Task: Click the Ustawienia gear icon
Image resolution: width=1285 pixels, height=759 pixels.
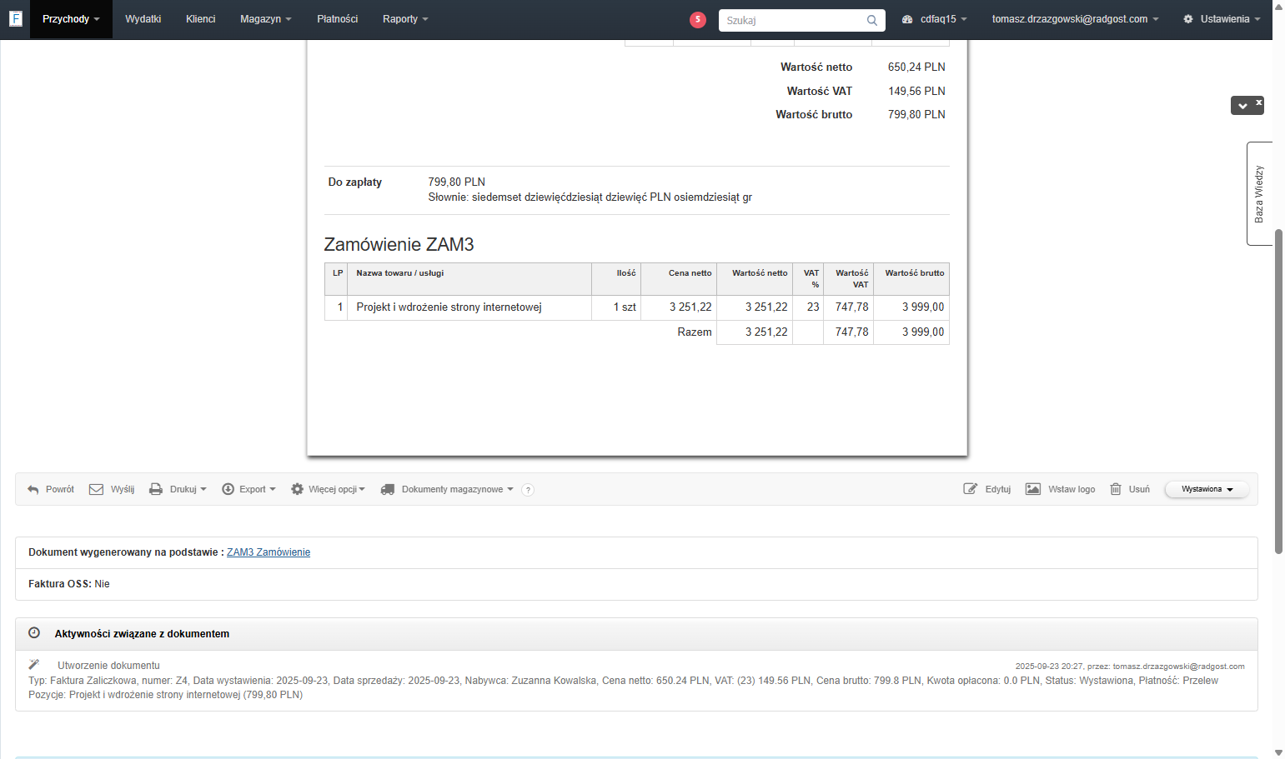Action: [1188, 19]
